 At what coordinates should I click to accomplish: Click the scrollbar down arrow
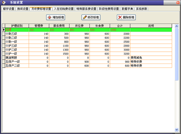[x=176, y=130]
